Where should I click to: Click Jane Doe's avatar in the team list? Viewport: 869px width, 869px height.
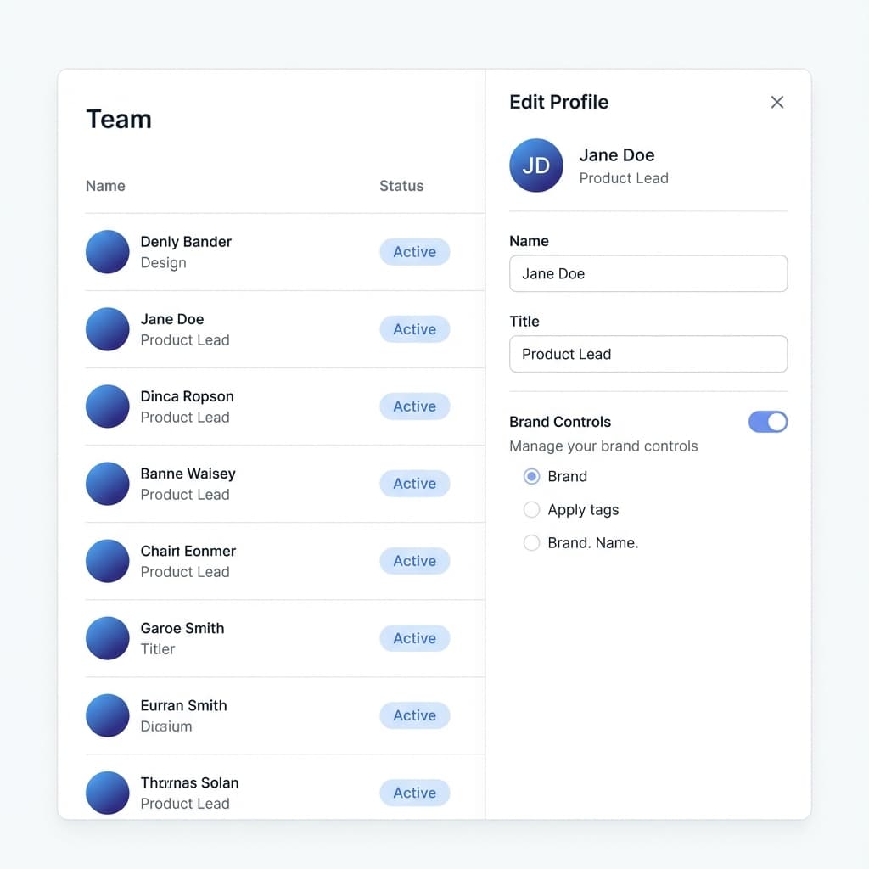click(107, 328)
